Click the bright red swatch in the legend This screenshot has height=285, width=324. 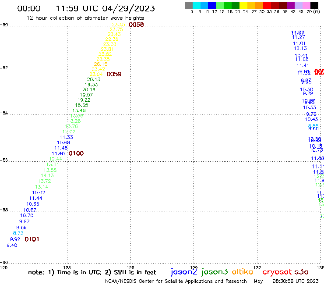pos(267,5)
